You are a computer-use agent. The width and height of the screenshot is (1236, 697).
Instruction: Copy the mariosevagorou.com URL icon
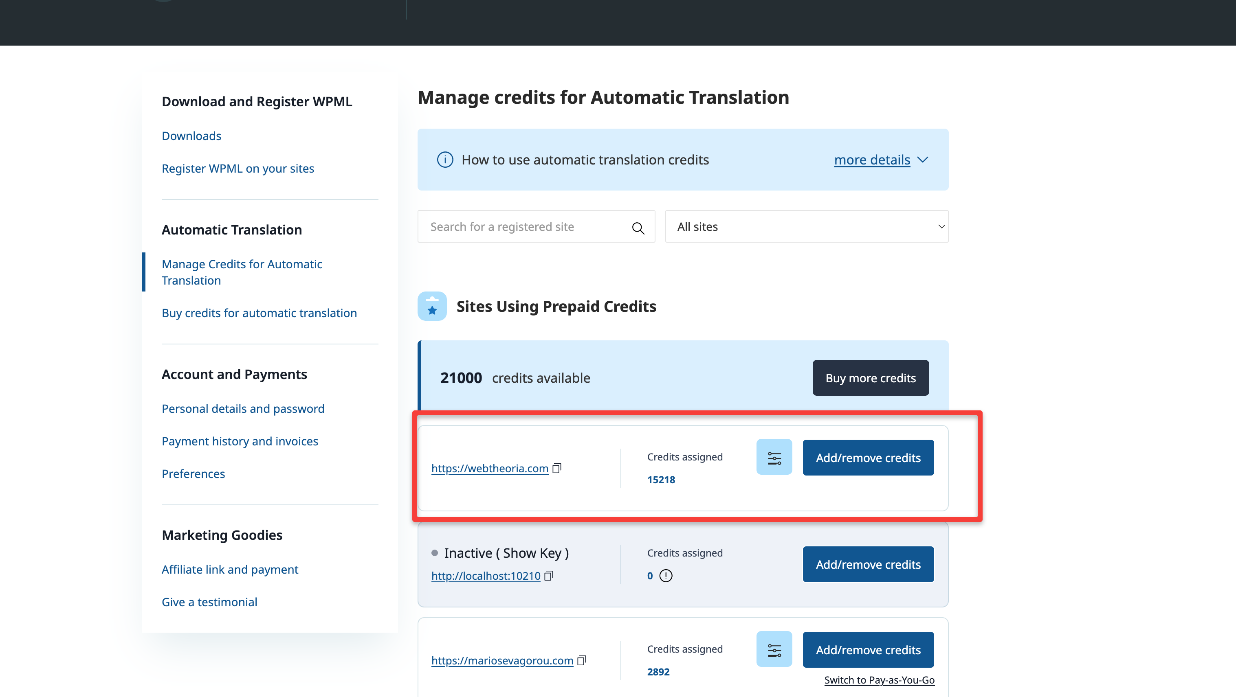point(581,660)
